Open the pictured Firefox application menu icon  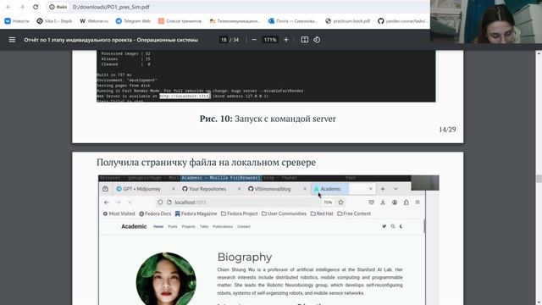pos(418,202)
